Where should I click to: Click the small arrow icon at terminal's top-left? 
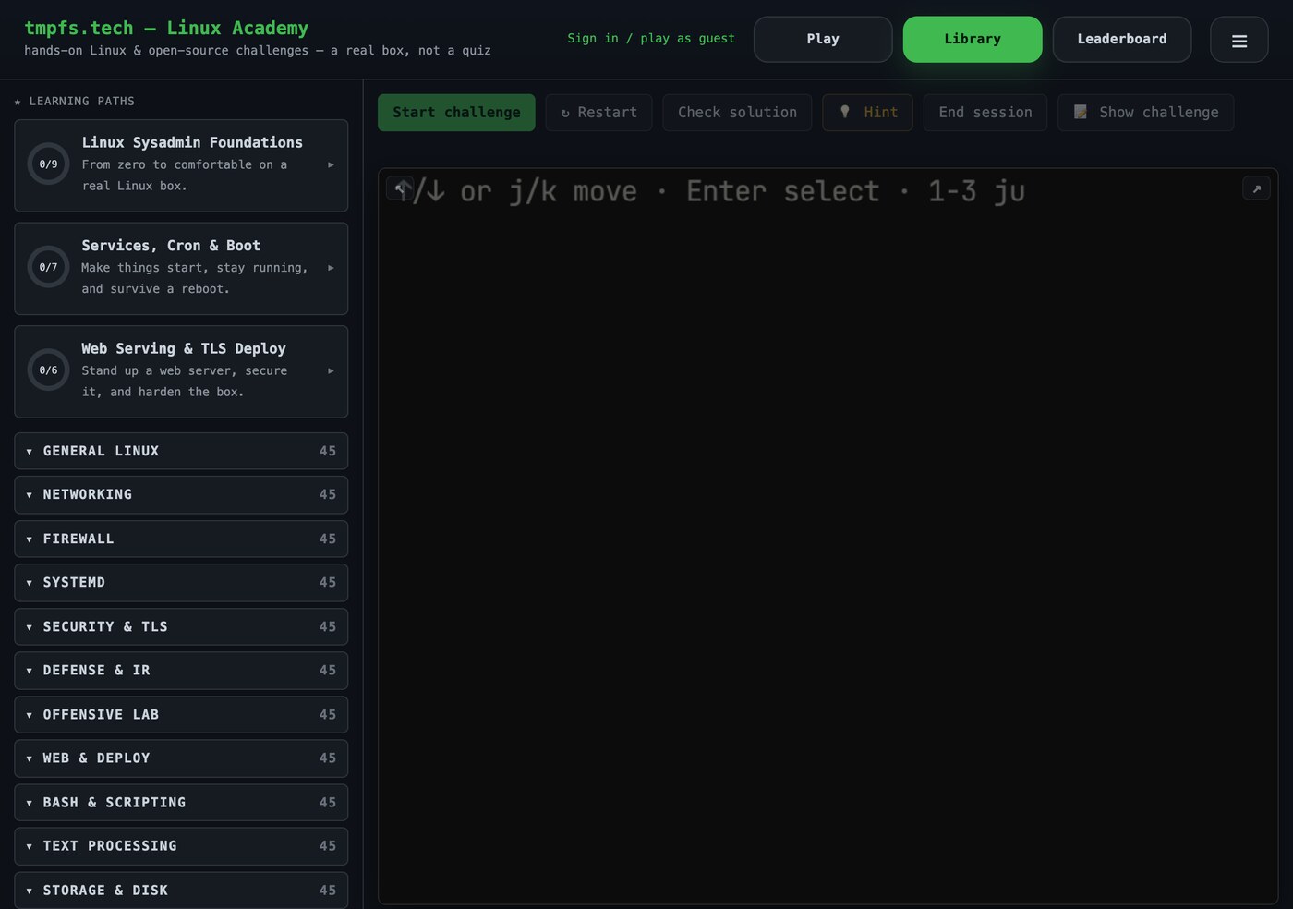coord(400,188)
